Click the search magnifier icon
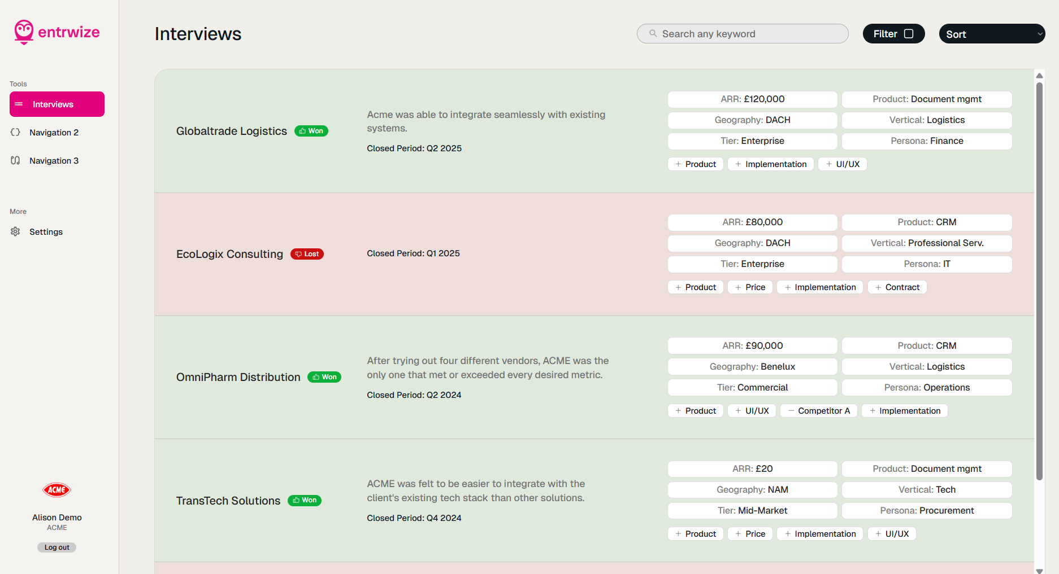Screen dimensions: 1059x574 click(653, 34)
